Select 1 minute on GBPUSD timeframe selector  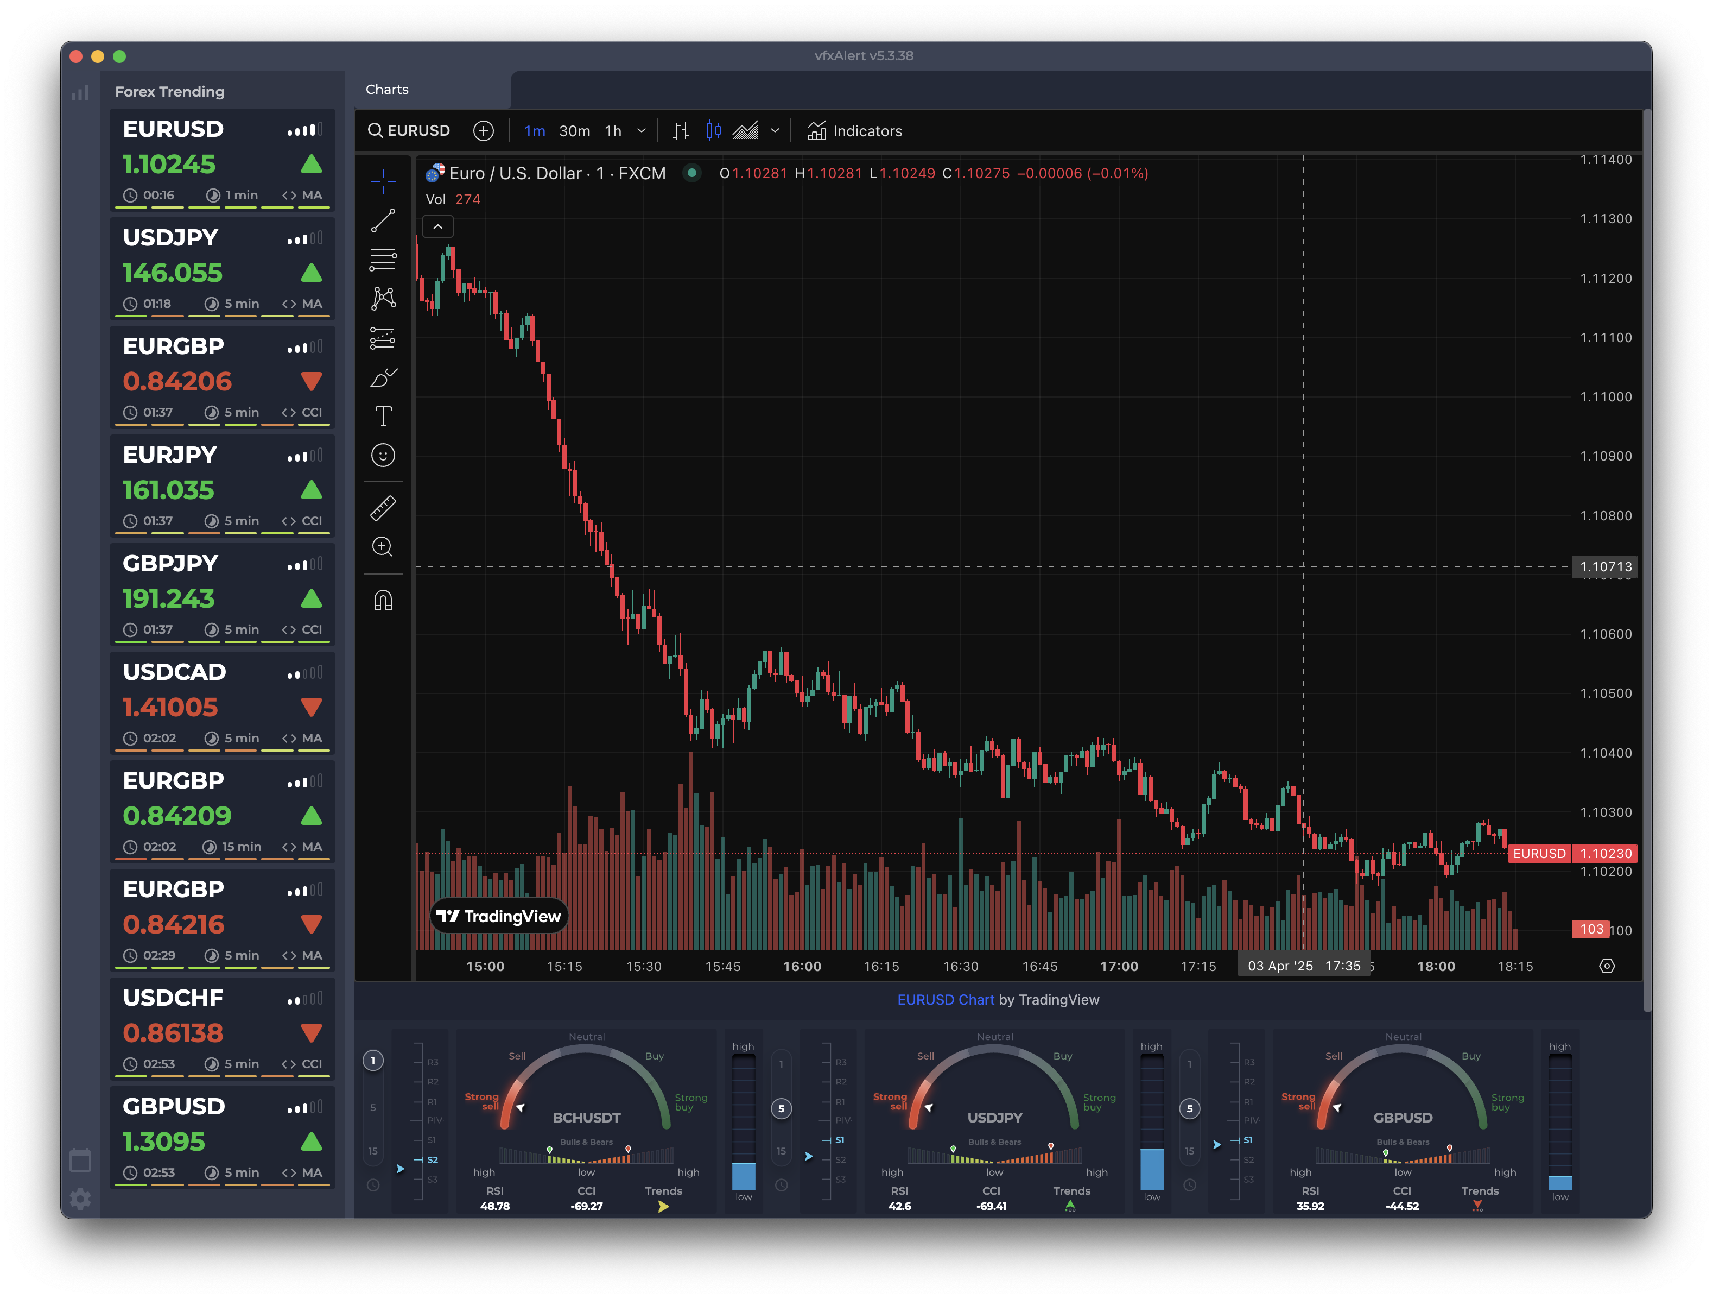pyautogui.click(x=1190, y=1064)
